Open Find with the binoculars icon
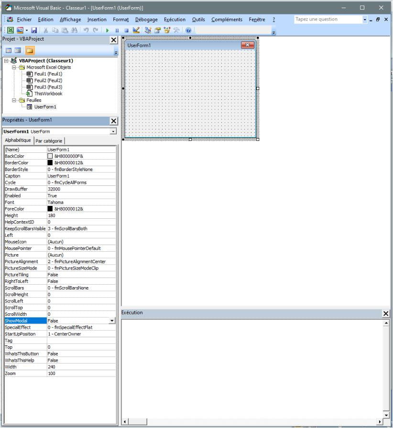This screenshot has height=428, width=393. click(74, 30)
